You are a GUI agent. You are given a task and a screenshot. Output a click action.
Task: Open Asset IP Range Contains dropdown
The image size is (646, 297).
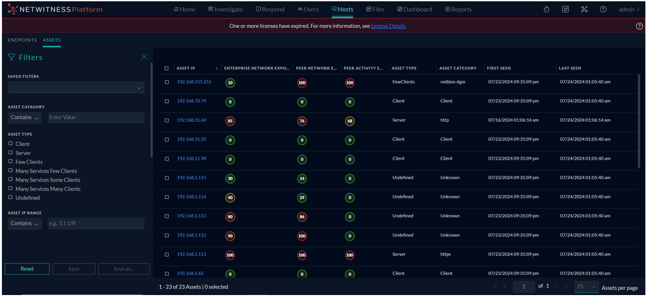coord(24,224)
